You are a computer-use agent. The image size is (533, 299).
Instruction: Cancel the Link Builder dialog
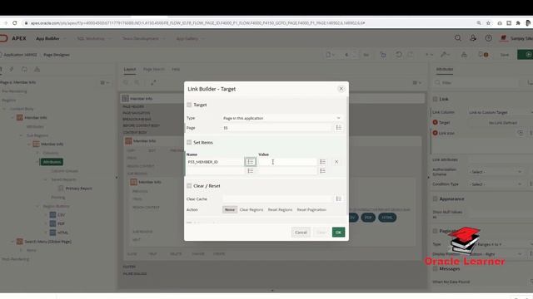(301, 233)
